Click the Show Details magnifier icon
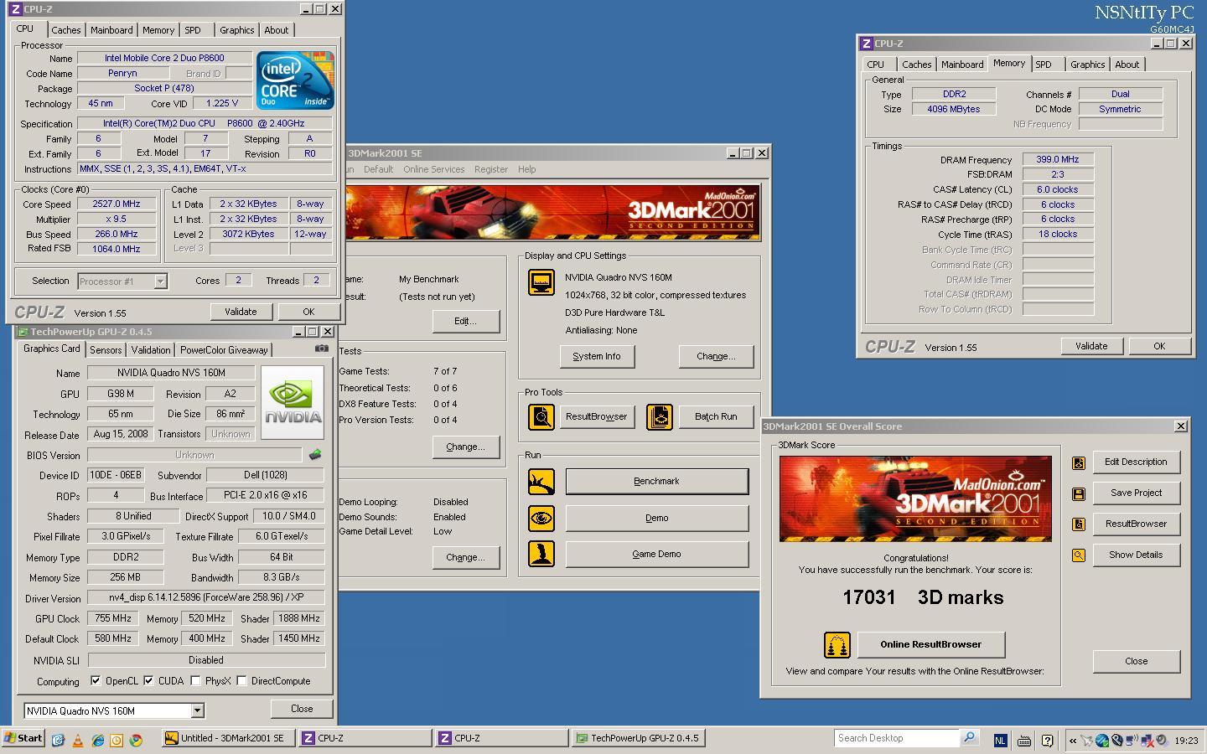The image size is (1207, 754). point(1079,555)
